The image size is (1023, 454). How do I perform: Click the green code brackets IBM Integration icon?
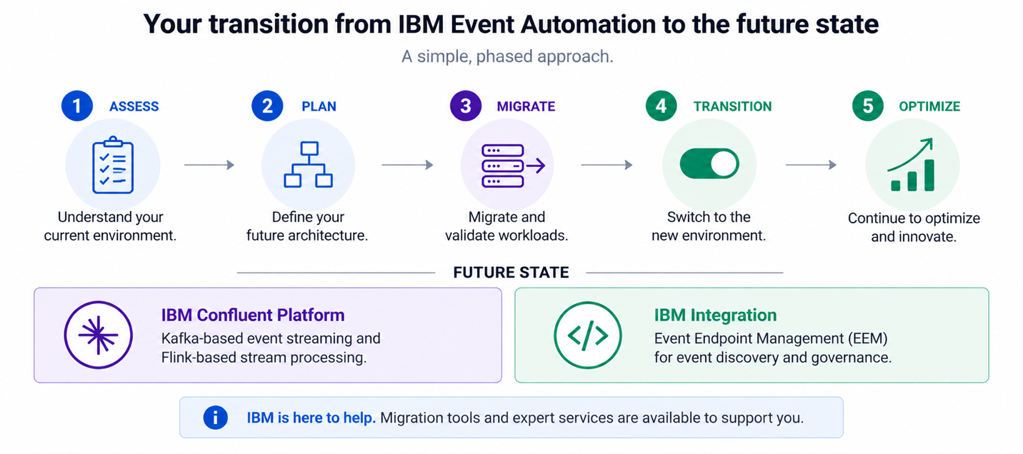[587, 336]
